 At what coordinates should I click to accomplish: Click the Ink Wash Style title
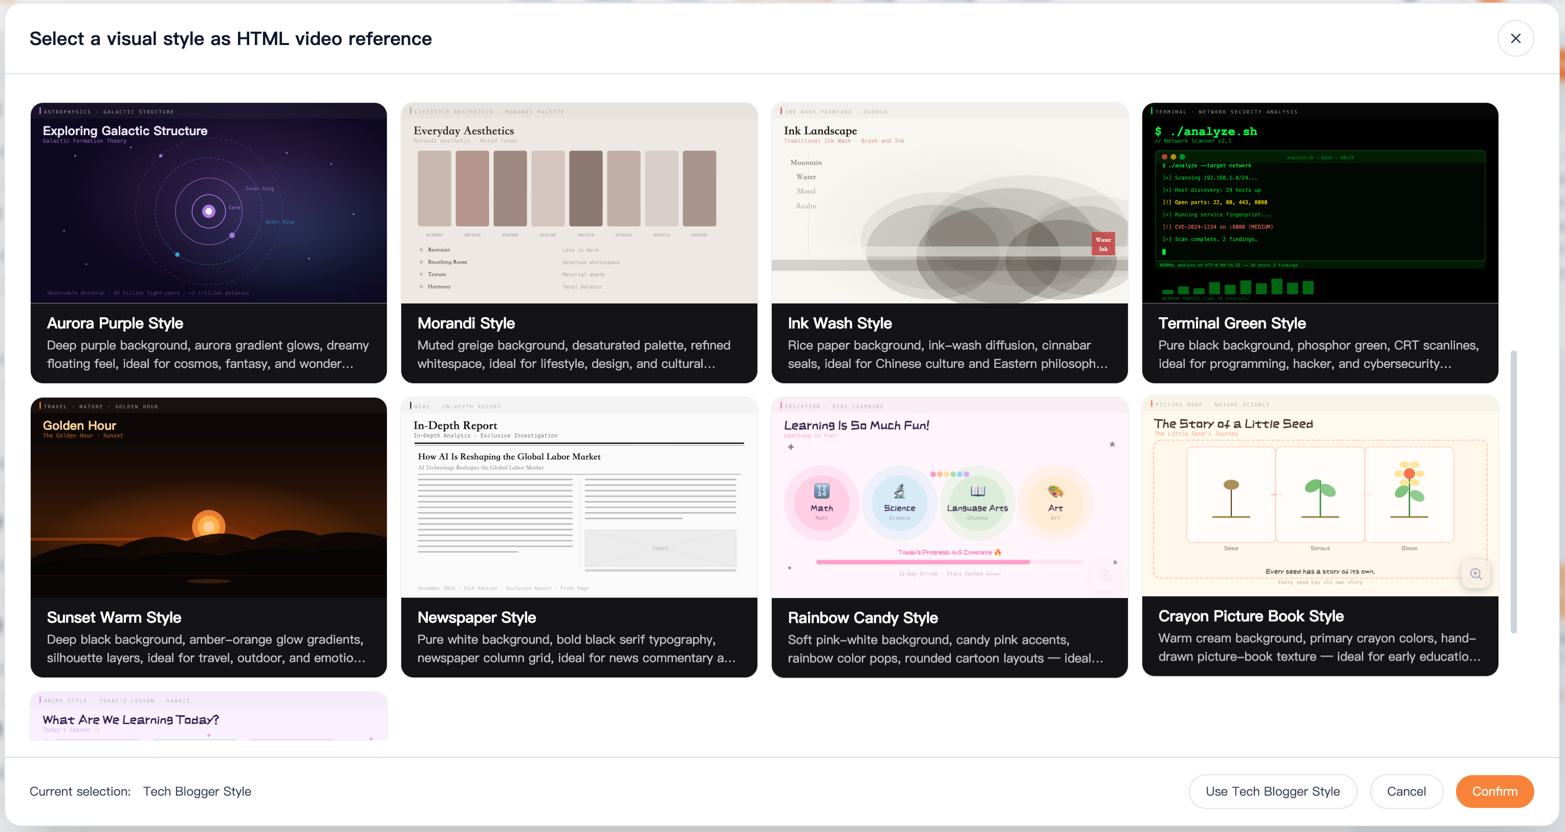pos(840,323)
